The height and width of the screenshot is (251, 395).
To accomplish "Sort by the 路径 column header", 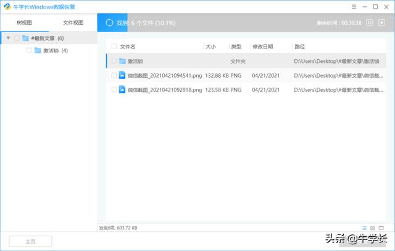I will click(300, 47).
